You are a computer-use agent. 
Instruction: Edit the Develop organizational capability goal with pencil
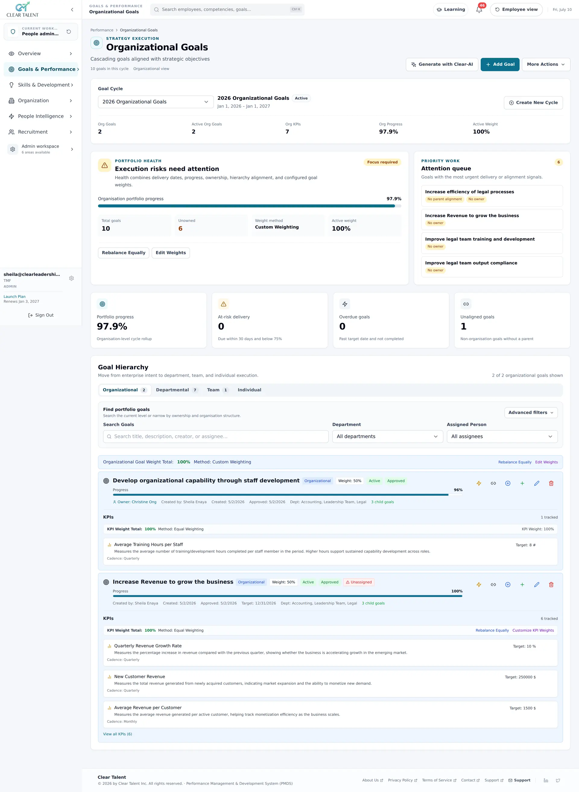point(536,483)
